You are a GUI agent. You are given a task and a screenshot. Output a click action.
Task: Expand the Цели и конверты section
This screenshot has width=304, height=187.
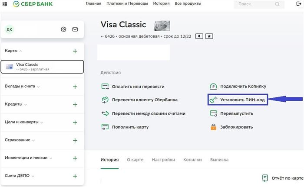pos(42,123)
